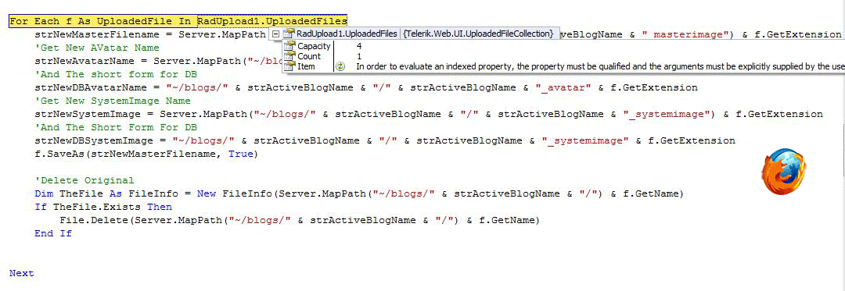Click the strNewDBSystemImage assignment line
The height and width of the screenshot is (291, 845).
[x=385, y=140]
